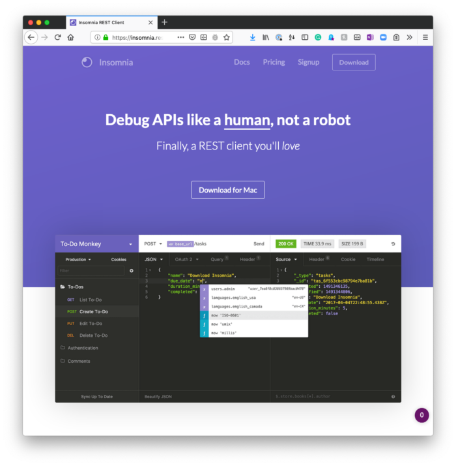Image resolution: width=456 pixels, height=466 pixels.
Task: Open the JSON body type dropdown
Action: [x=154, y=260]
